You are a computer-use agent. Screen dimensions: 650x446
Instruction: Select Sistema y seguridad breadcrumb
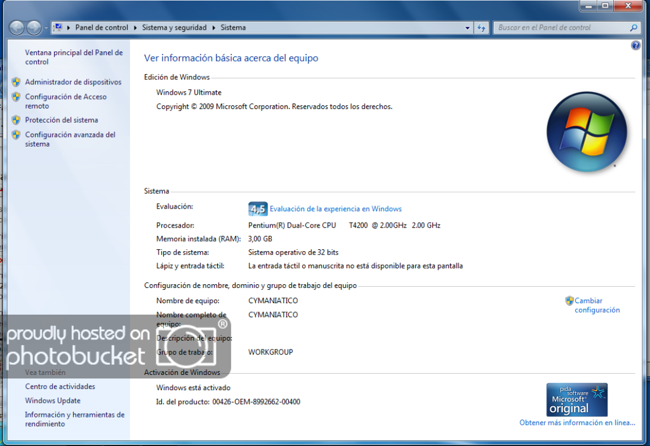click(x=174, y=27)
